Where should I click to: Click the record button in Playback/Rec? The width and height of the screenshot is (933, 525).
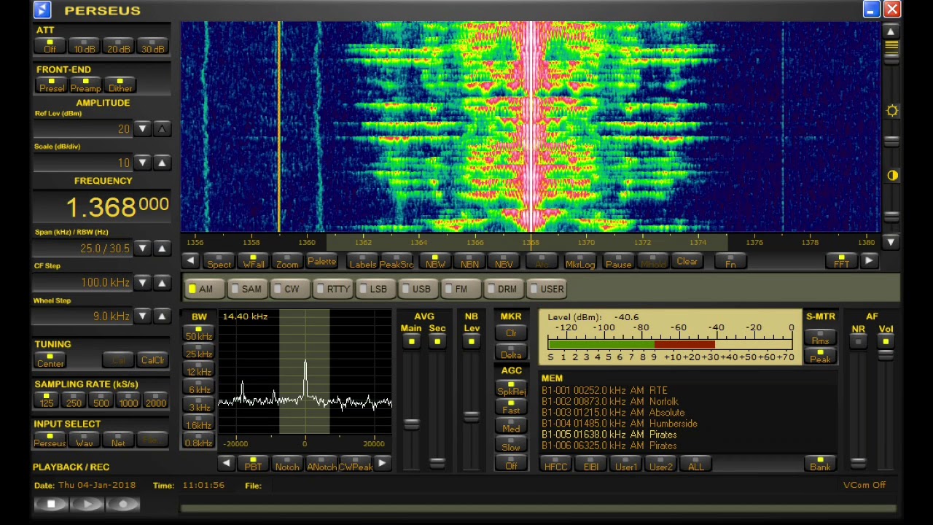point(122,504)
